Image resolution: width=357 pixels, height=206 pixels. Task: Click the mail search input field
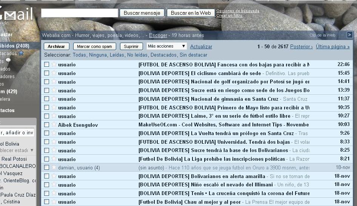click(80, 13)
